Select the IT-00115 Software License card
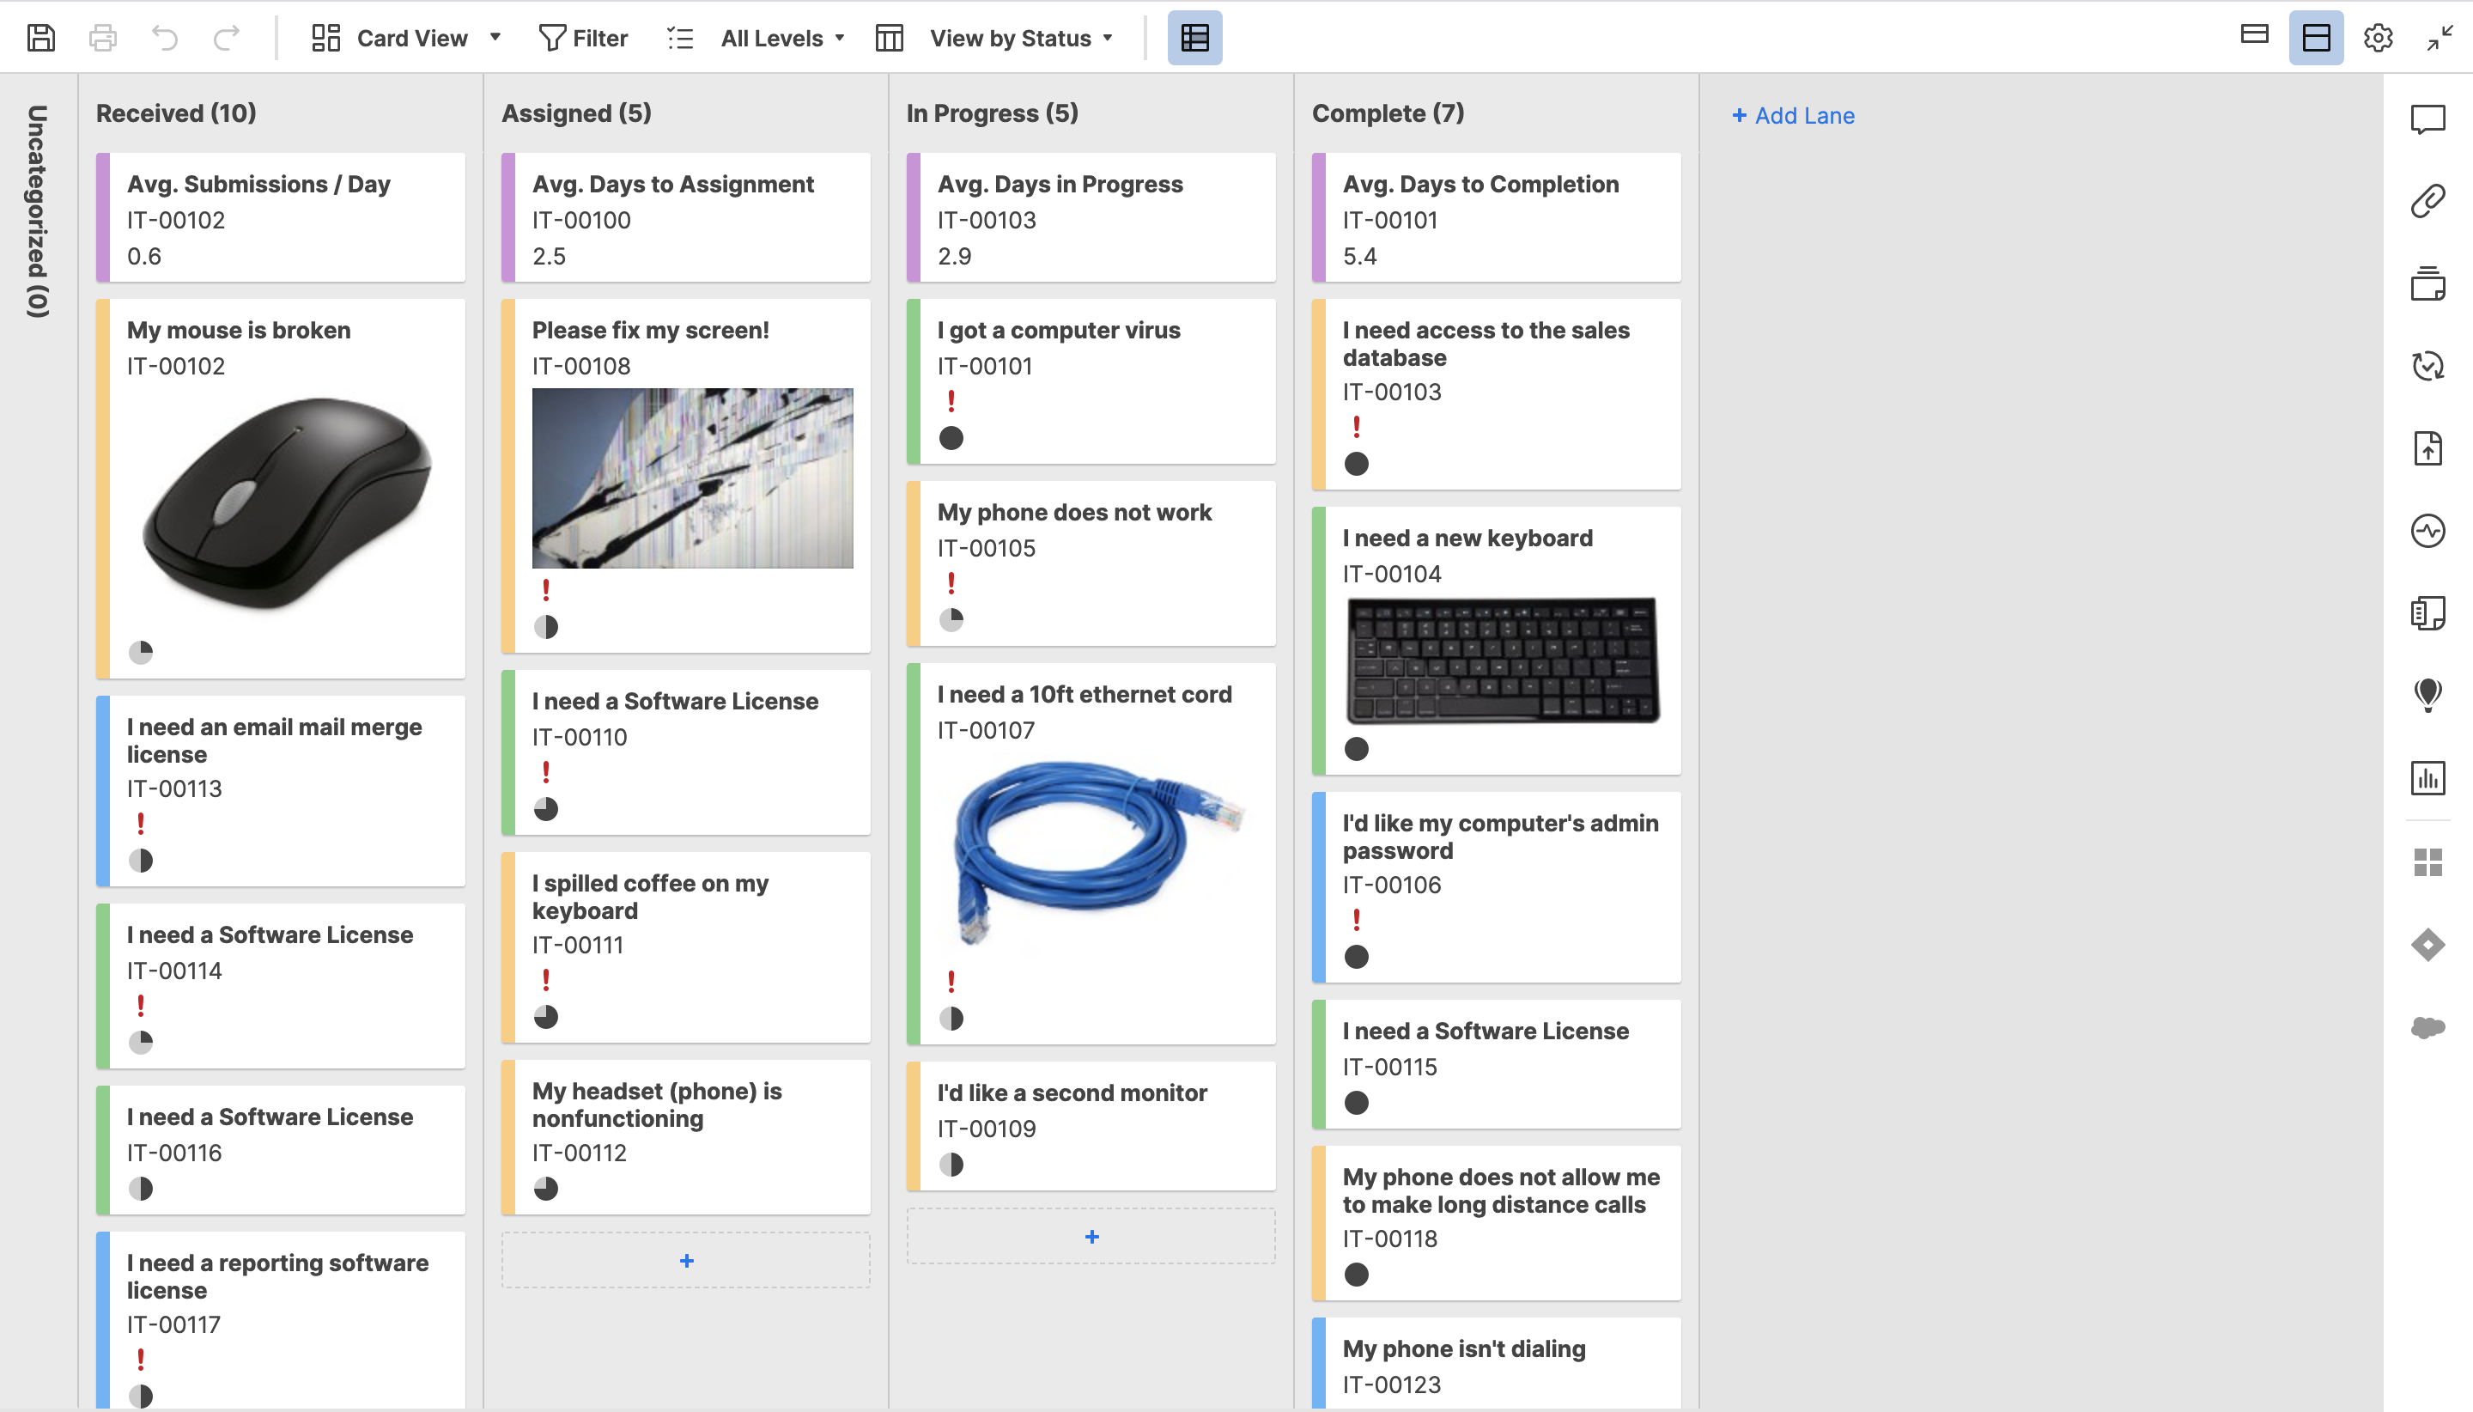 click(x=1496, y=1064)
